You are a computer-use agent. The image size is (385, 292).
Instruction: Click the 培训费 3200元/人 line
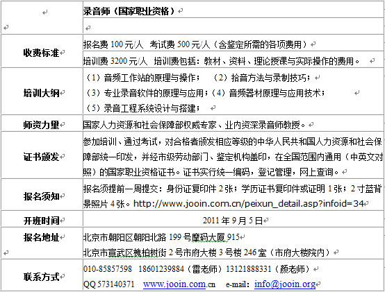click(x=221, y=61)
